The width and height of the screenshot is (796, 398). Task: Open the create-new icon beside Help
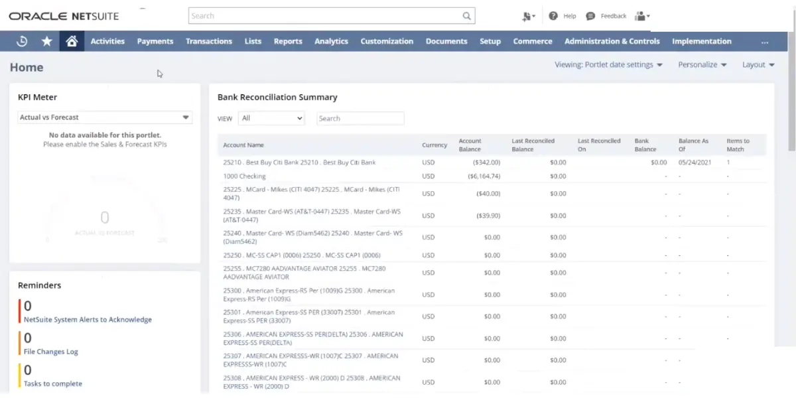click(529, 16)
